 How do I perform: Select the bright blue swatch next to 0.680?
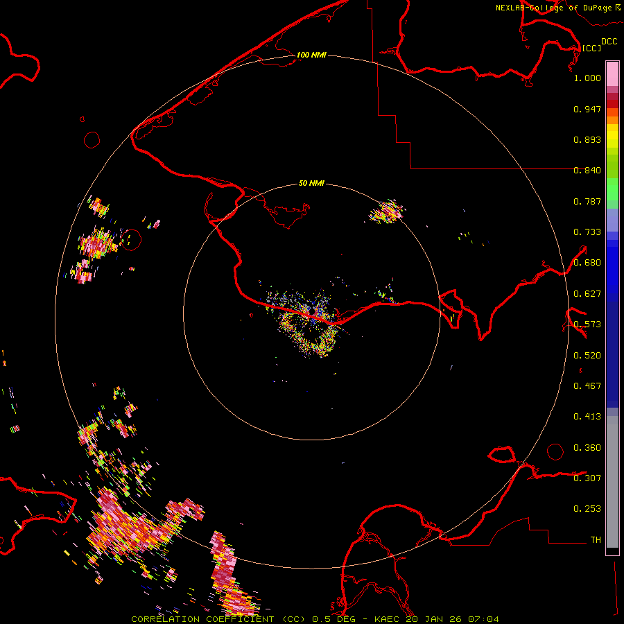[612, 263]
